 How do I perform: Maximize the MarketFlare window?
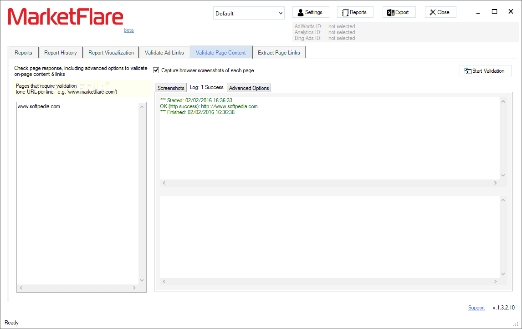pyautogui.click(x=494, y=12)
